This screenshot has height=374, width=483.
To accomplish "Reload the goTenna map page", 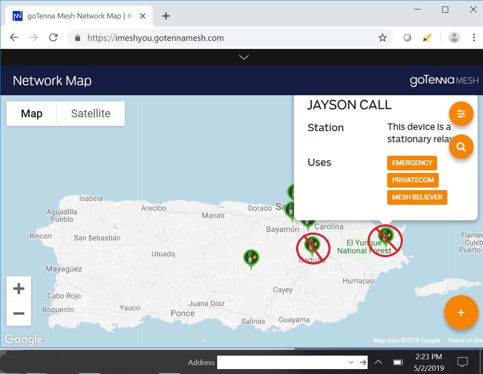I will tap(53, 38).
